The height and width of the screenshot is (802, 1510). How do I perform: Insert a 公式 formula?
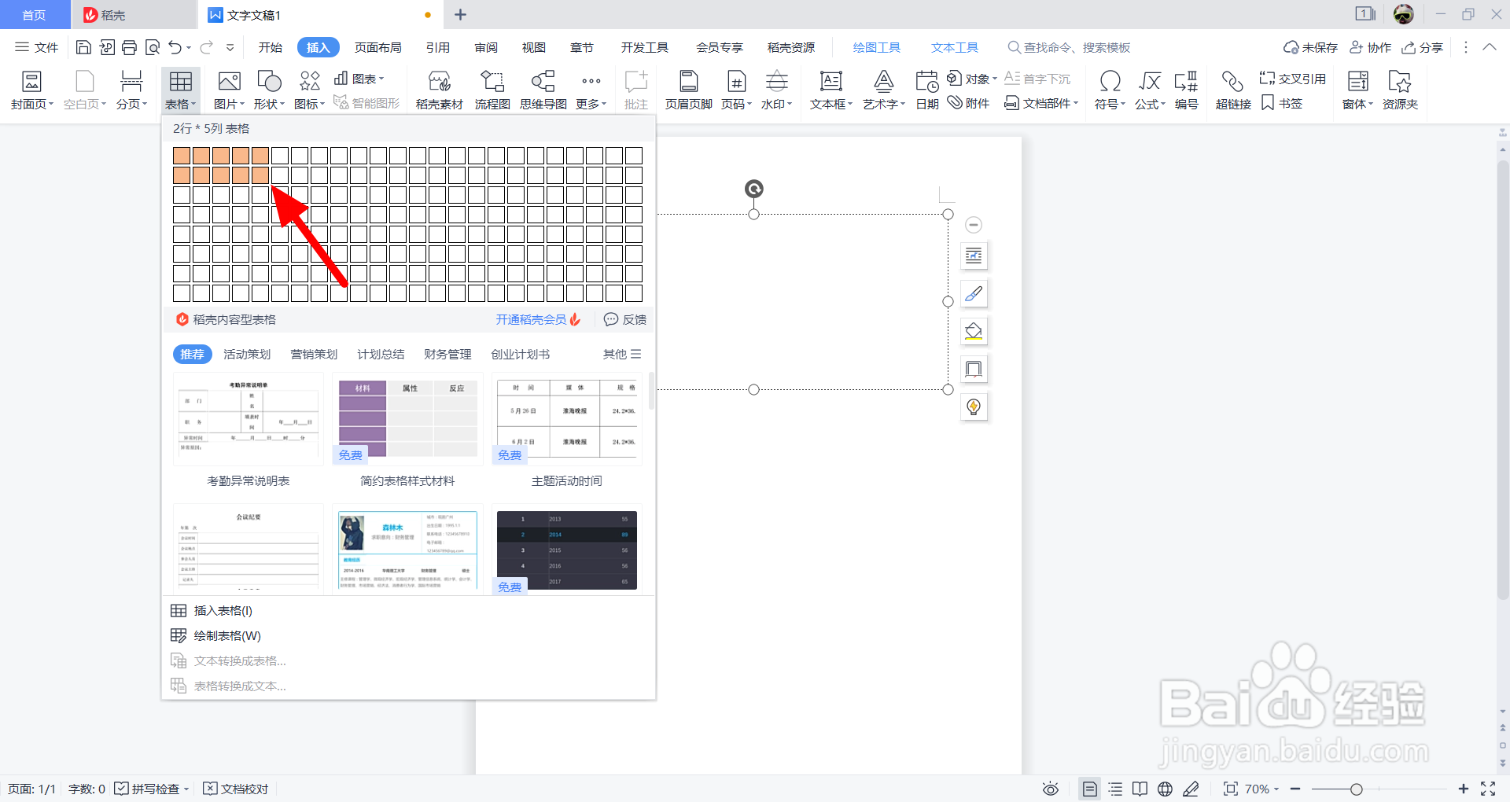click(1150, 90)
